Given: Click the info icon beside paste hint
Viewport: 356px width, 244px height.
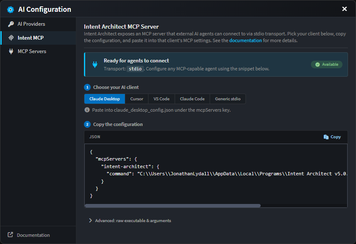Looking at the screenshot, I should 87,110.
